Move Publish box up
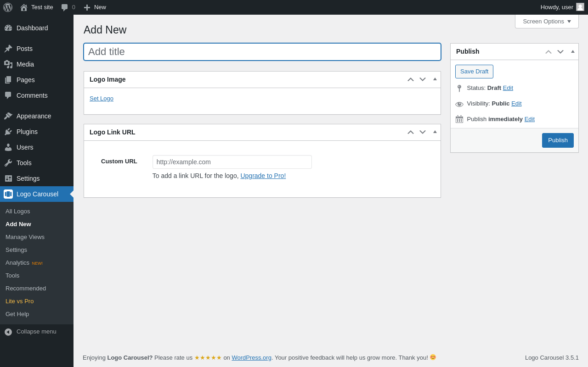The width and height of the screenshot is (588, 367). tap(548, 52)
